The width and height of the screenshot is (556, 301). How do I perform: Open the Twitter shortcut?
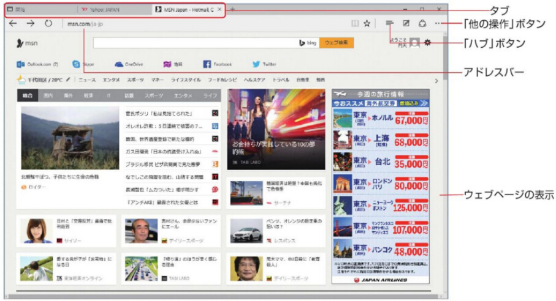(x=264, y=64)
